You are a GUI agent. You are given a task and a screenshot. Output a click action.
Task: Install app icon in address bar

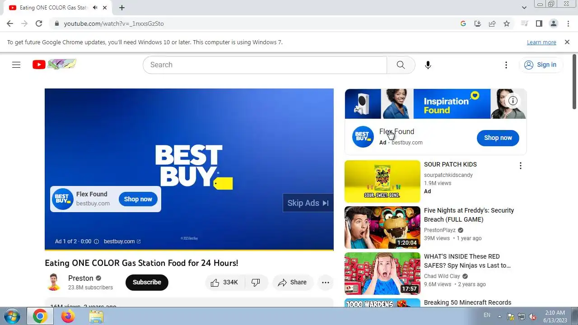coord(478,23)
